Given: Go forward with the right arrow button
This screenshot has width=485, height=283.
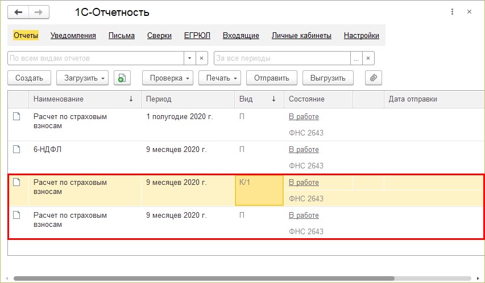Looking at the screenshot, I should tap(39, 12).
